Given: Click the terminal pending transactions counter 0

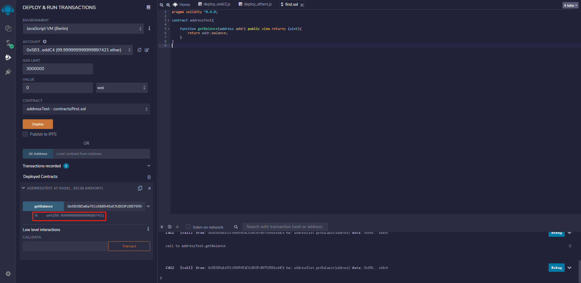Looking at the screenshot, I should pyautogui.click(x=177, y=227).
